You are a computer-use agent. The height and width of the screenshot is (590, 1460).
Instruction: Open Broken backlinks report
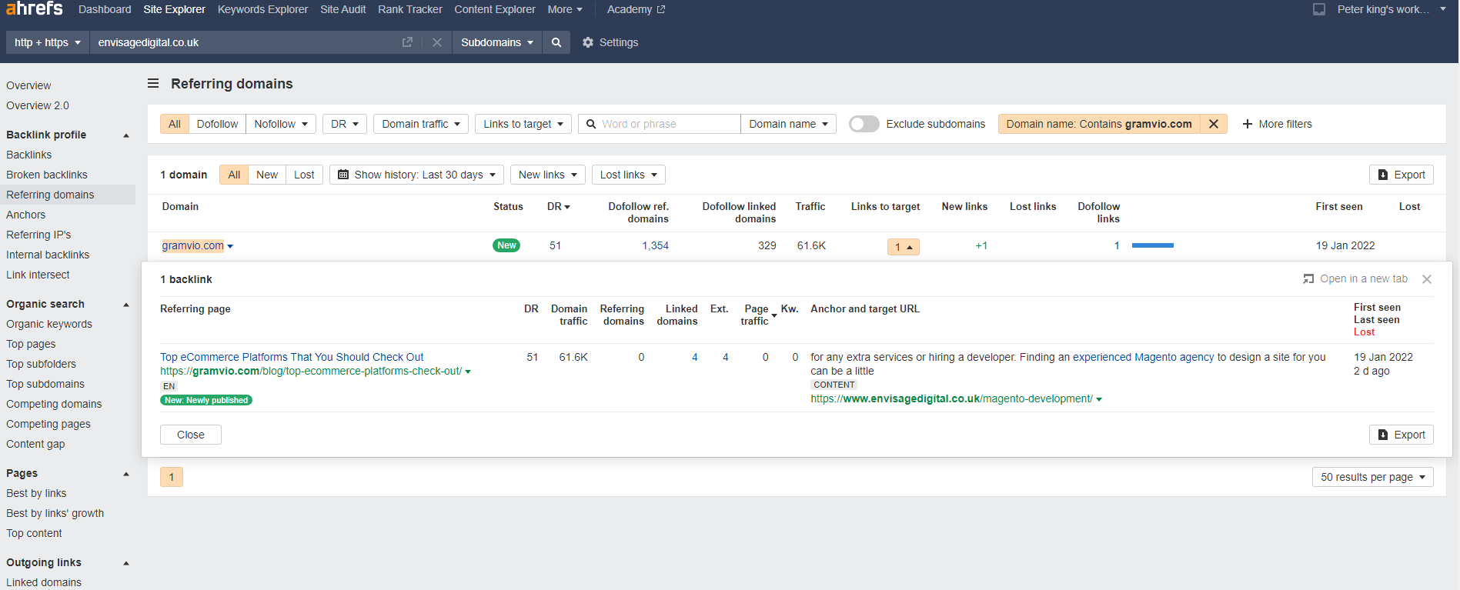47,175
